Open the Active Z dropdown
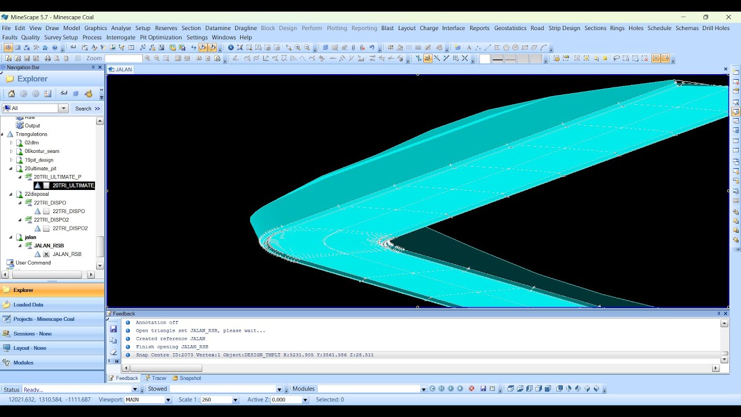 click(305, 400)
